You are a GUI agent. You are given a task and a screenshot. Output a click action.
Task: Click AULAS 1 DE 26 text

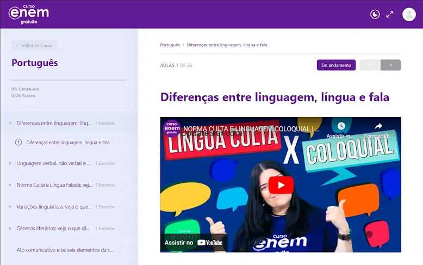176,65
